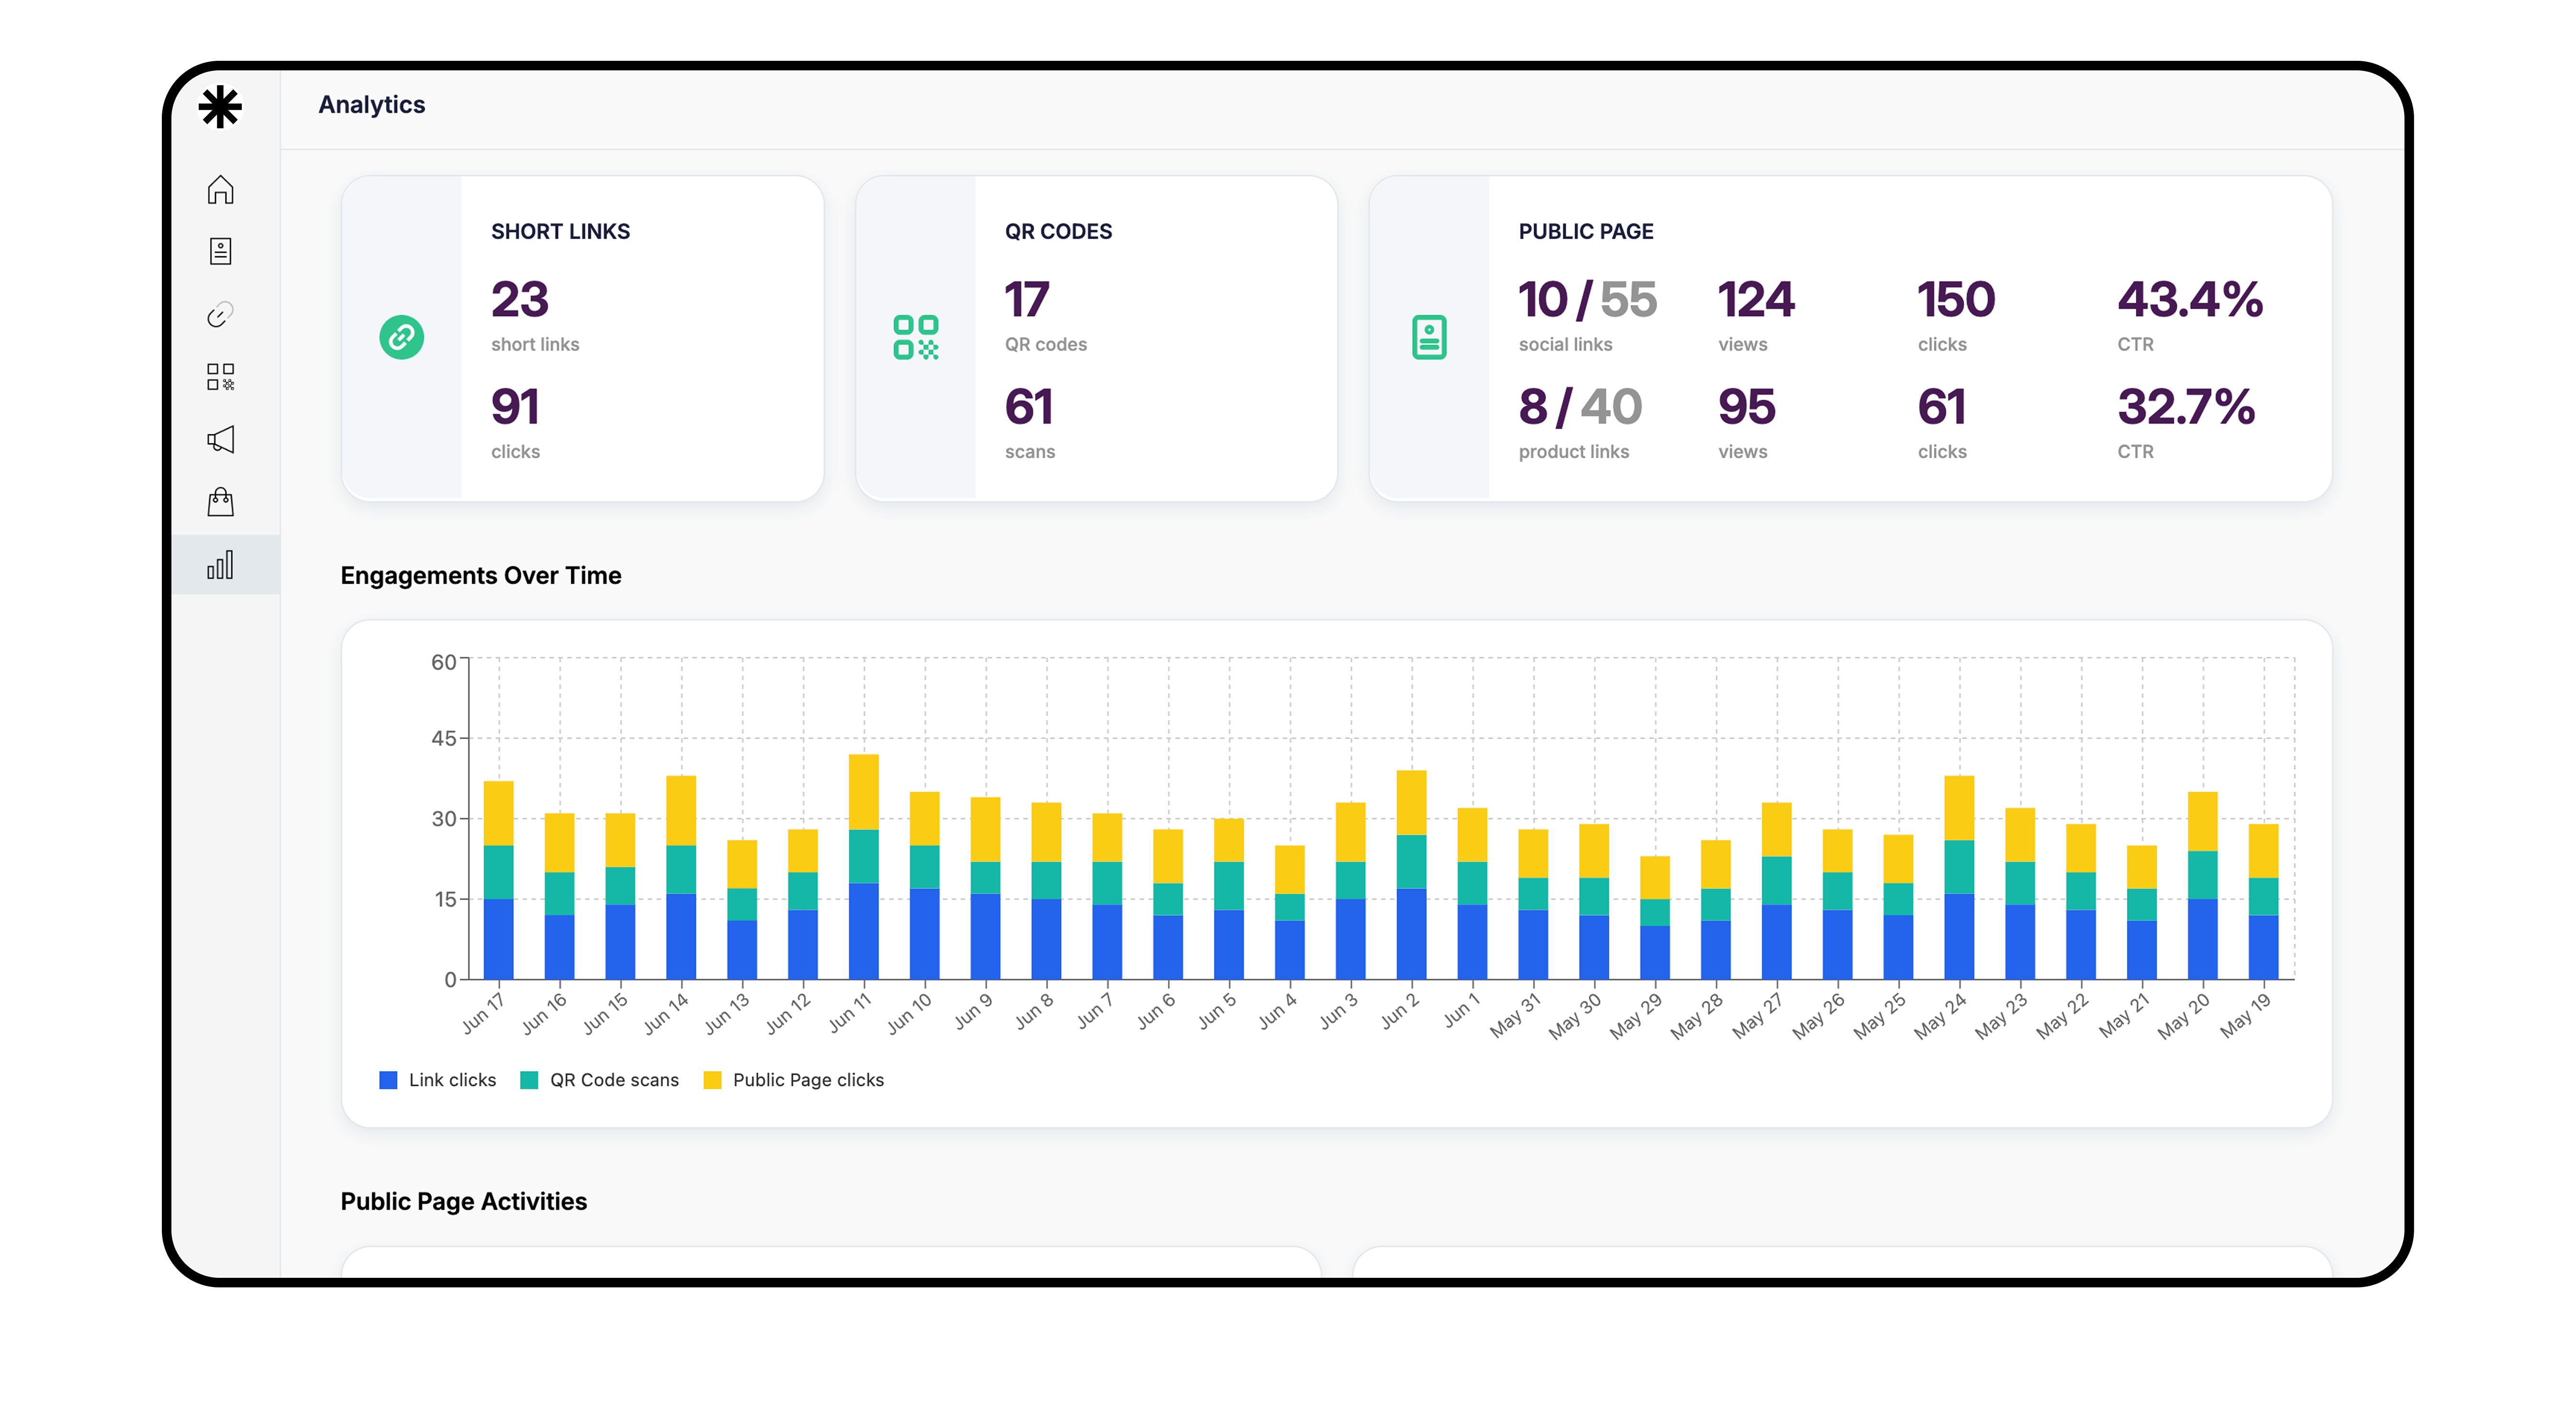The image size is (2576, 1420).
Task: Open the QR codes sidebar icon
Action: pyautogui.click(x=220, y=377)
